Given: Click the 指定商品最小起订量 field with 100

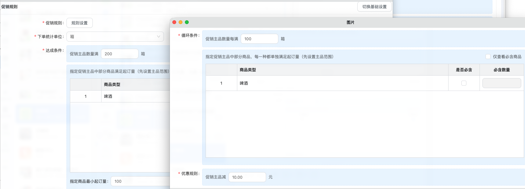Looking at the screenshot, I should pyautogui.click(x=140, y=181).
